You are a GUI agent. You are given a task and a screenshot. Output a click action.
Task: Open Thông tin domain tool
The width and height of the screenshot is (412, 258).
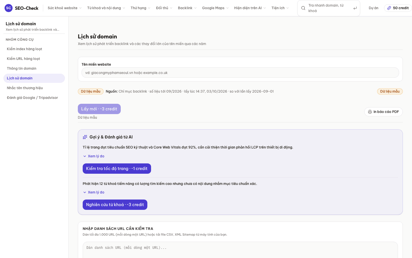coord(34,69)
